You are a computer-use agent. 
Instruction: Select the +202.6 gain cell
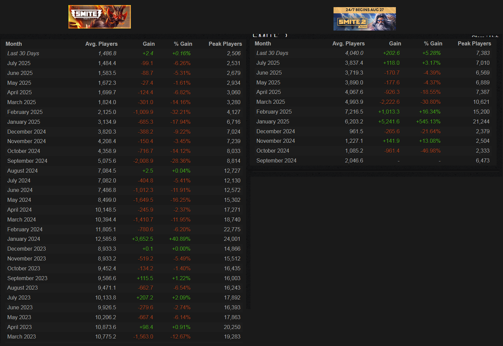coord(391,53)
